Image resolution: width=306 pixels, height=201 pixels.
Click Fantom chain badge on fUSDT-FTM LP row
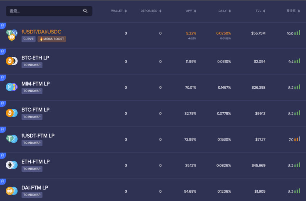click(3, 130)
